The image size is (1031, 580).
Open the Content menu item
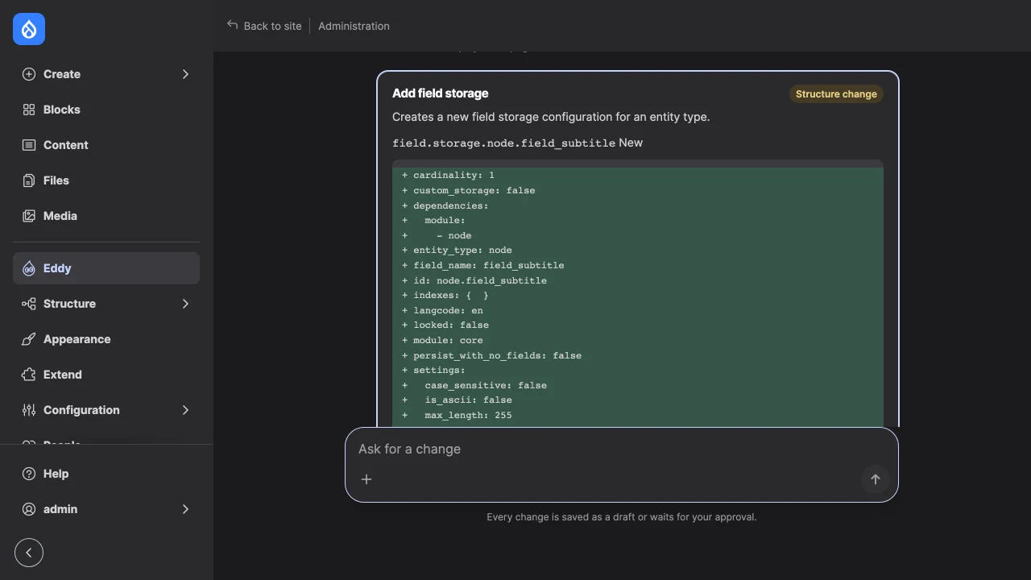click(x=106, y=145)
